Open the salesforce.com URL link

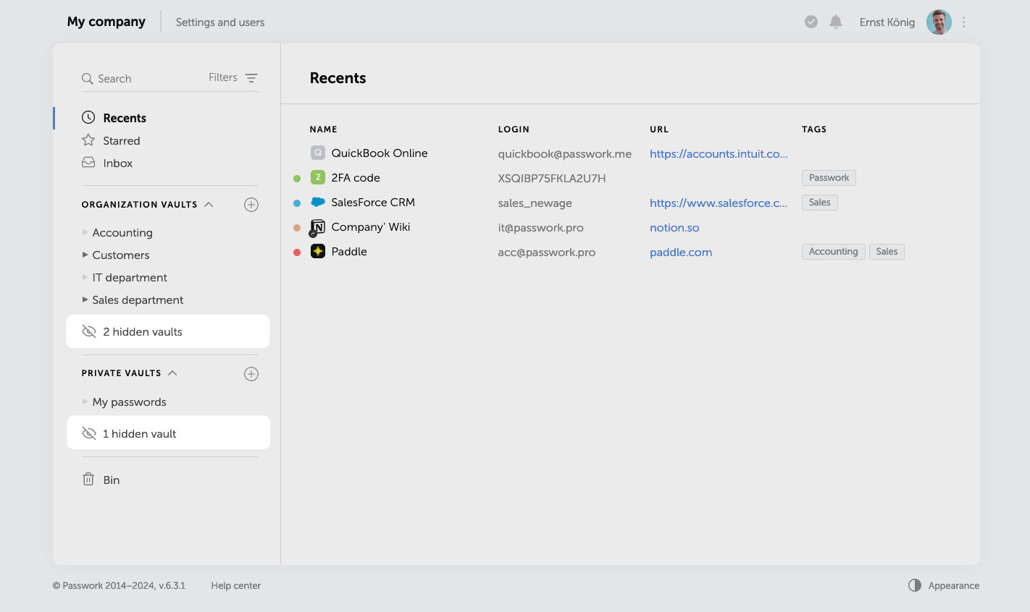tap(719, 203)
